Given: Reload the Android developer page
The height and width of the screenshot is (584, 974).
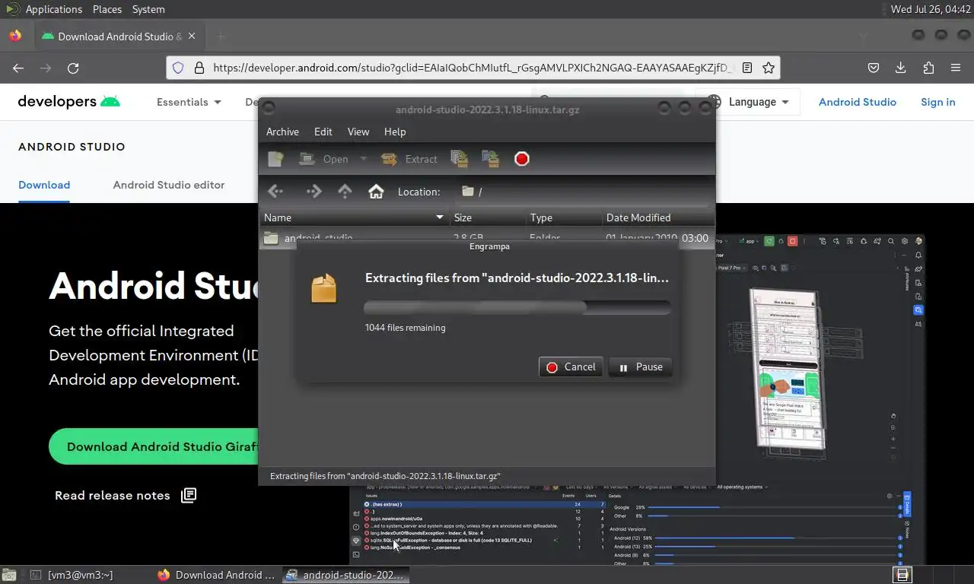Looking at the screenshot, I should click(x=73, y=68).
